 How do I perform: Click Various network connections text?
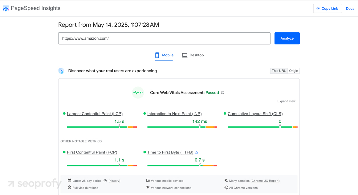tap(171, 188)
